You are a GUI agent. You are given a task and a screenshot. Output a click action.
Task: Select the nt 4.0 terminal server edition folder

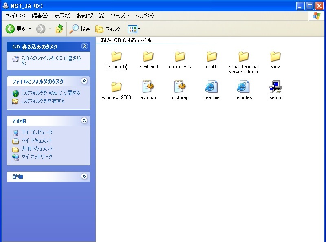tap(243, 57)
